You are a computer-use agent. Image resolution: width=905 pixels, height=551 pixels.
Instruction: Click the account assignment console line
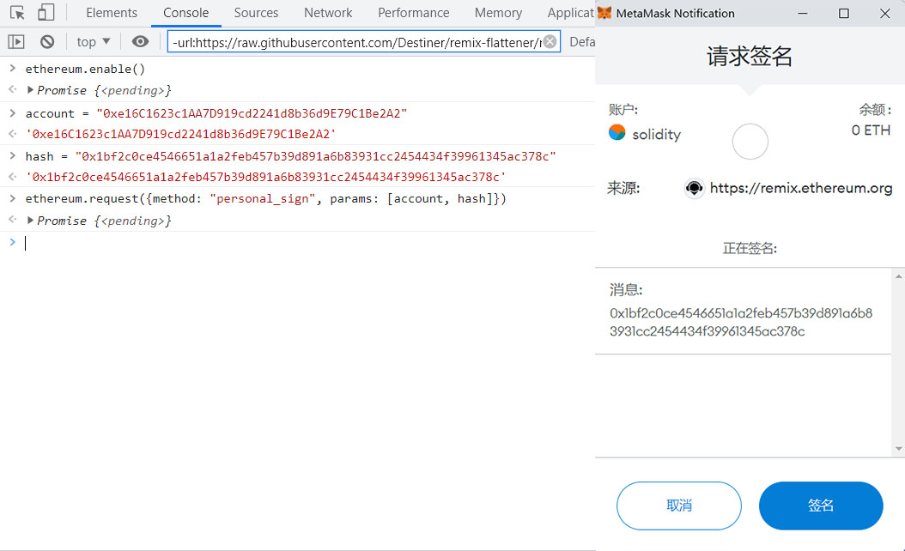216,113
